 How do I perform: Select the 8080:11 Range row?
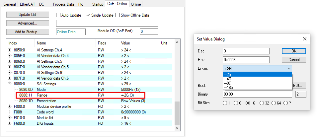coord(80,95)
